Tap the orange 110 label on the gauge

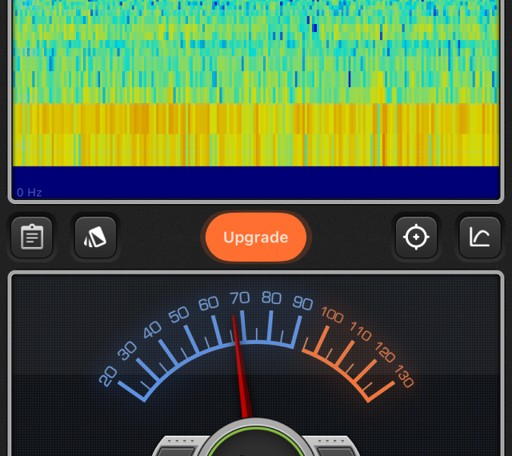pyautogui.click(x=361, y=331)
